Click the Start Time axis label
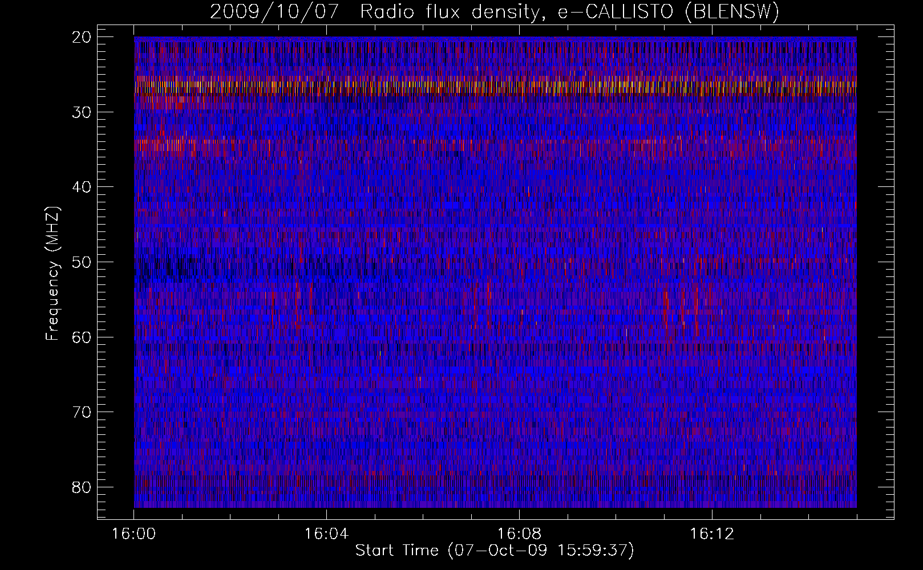The image size is (923, 570). click(495, 551)
